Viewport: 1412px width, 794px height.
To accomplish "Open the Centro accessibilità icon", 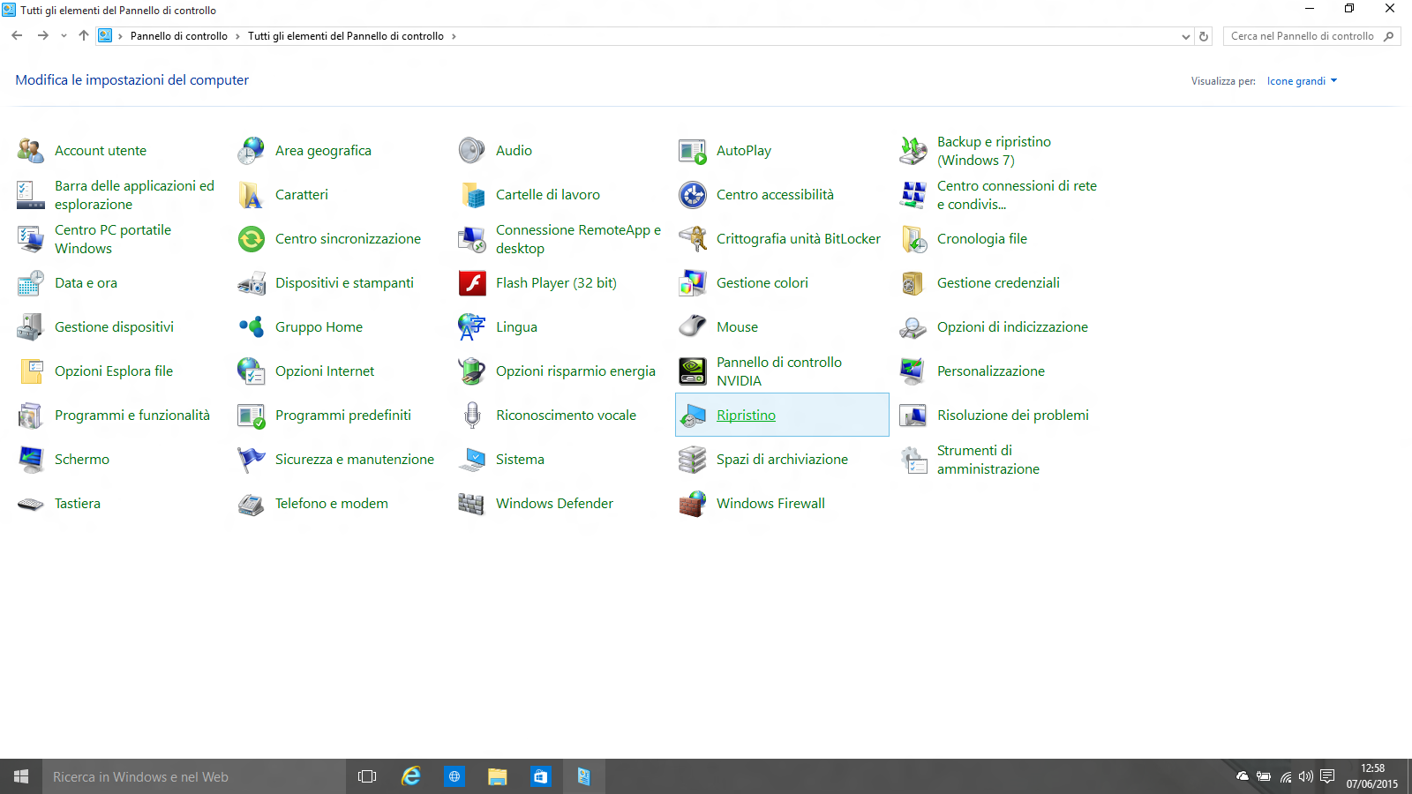I will pyautogui.click(x=693, y=195).
